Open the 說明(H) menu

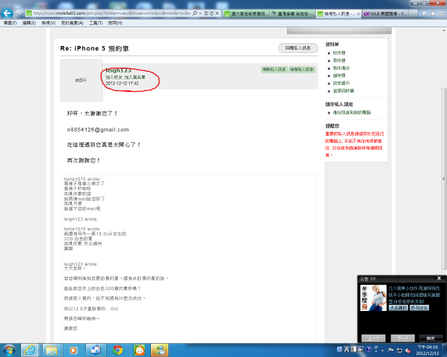click(115, 23)
